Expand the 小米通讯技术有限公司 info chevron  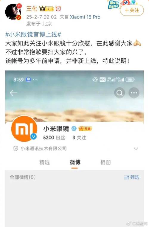[136, 149]
